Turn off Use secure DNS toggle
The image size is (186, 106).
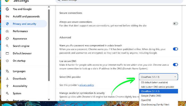click(x=175, y=65)
